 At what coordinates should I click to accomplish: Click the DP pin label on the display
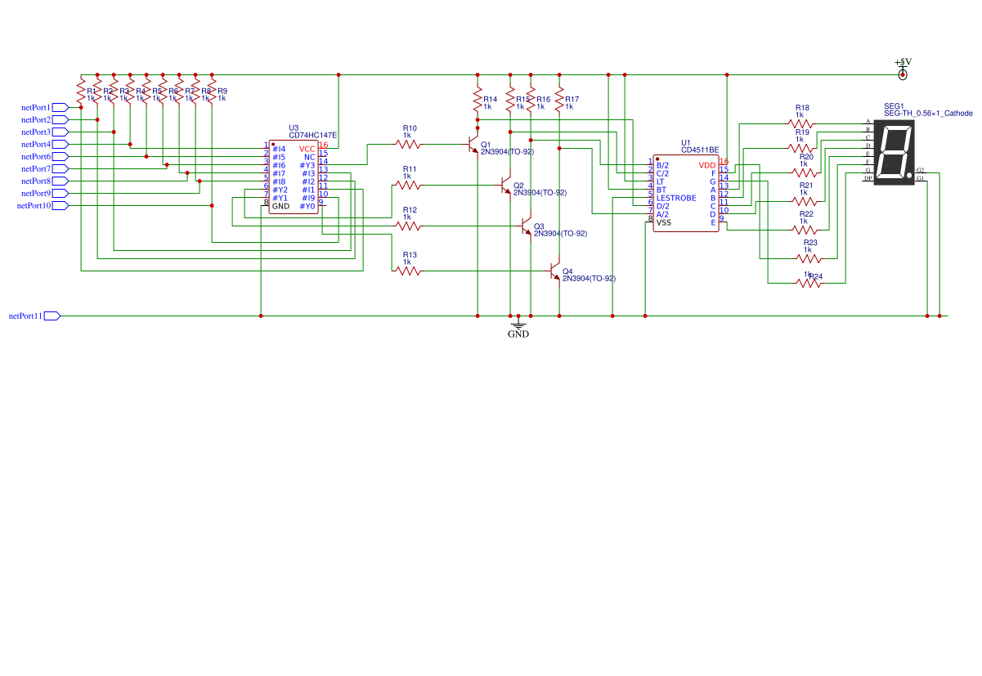click(868, 178)
